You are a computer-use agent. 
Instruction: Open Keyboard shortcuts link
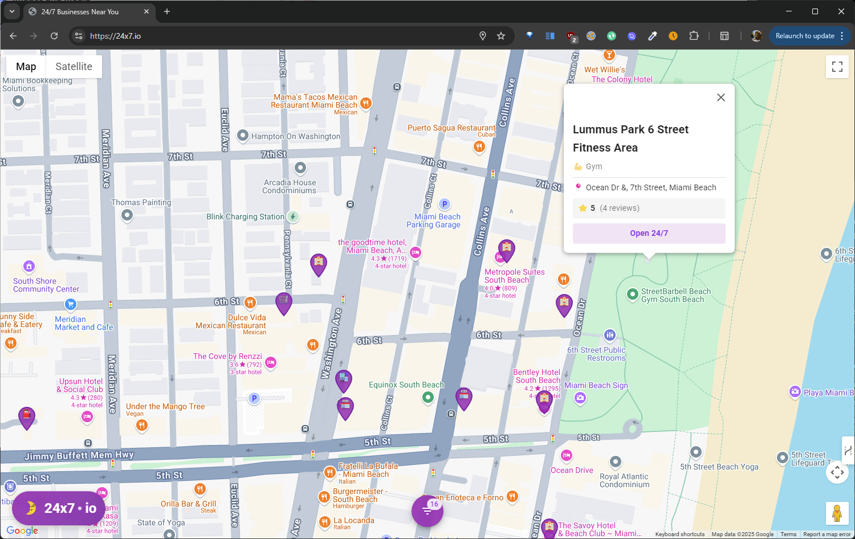(680, 534)
